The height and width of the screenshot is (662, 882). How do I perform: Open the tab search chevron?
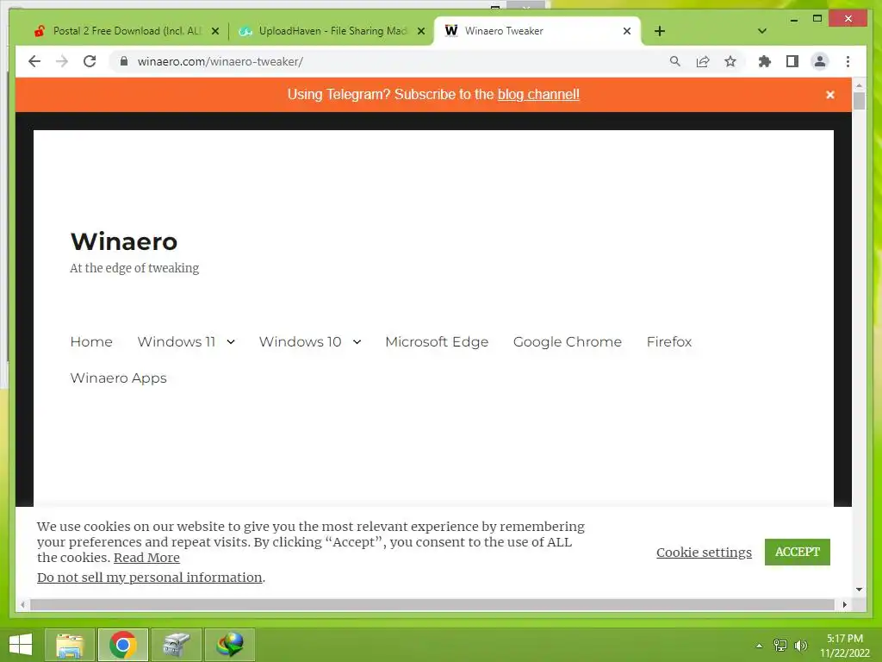pos(762,31)
